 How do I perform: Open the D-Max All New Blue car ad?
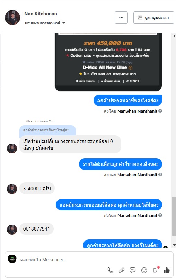pos(108,62)
